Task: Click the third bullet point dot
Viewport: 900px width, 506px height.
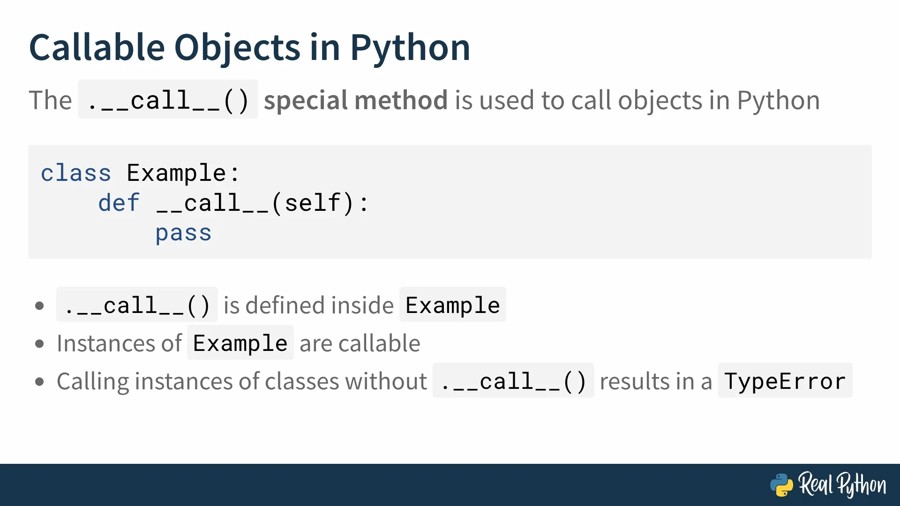Action: tap(39, 382)
